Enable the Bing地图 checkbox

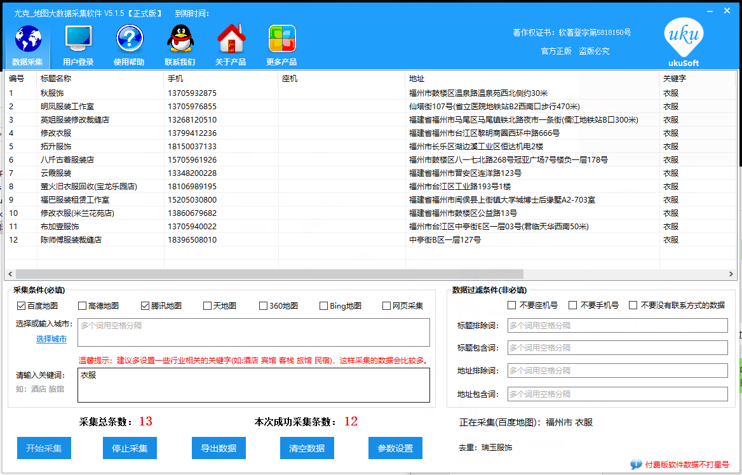(323, 306)
